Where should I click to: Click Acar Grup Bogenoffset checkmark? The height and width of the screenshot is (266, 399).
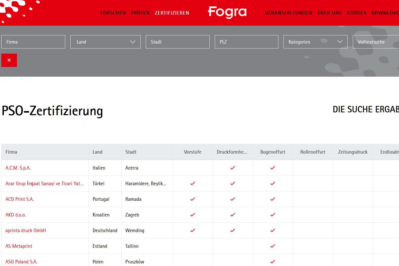pyautogui.click(x=273, y=183)
